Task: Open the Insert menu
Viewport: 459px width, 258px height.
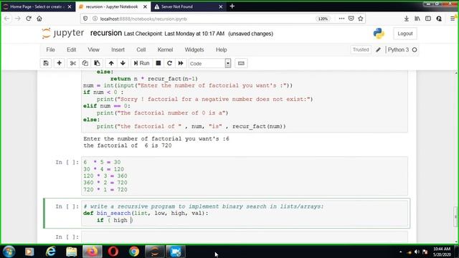Action: pyautogui.click(x=118, y=49)
